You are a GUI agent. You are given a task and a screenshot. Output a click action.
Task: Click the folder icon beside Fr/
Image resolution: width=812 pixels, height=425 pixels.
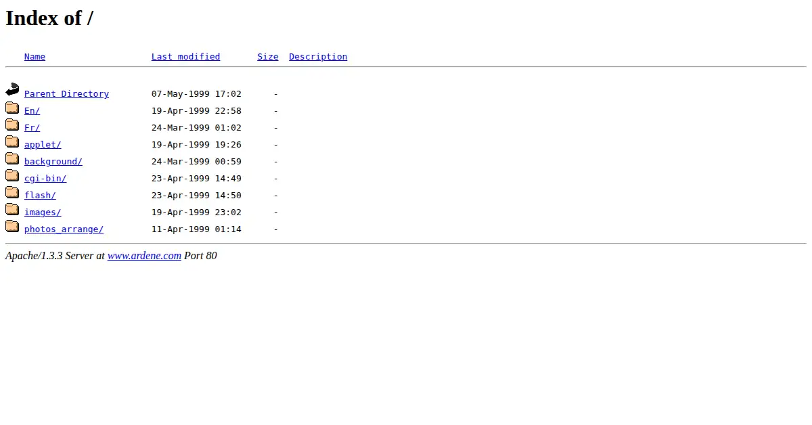tap(12, 125)
